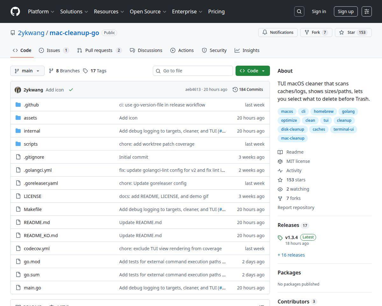Click the eye icon beside 2 watching

coord(280,189)
